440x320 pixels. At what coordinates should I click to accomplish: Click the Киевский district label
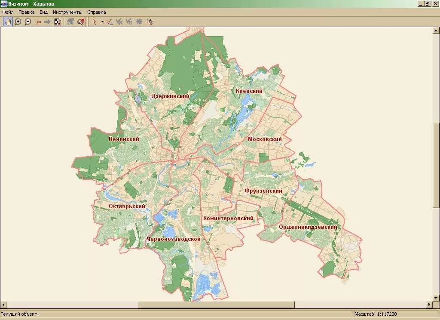tap(249, 91)
